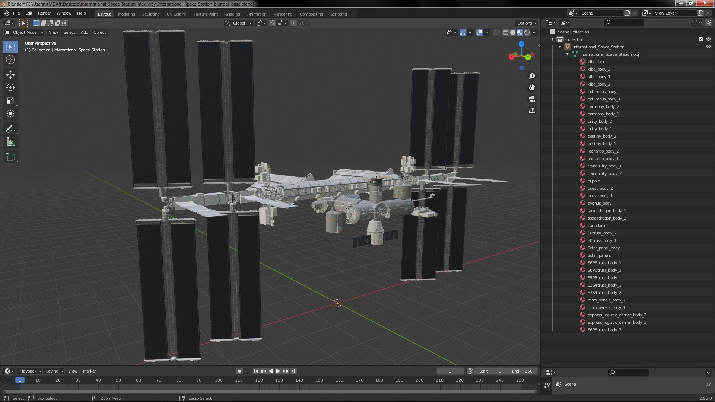This screenshot has width=715, height=402.
Task: Click frame 1 playhead marker in timeline
Action: (20, 380)
